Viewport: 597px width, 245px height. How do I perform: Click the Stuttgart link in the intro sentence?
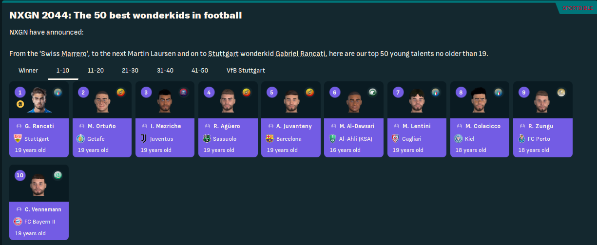[223, 54]
